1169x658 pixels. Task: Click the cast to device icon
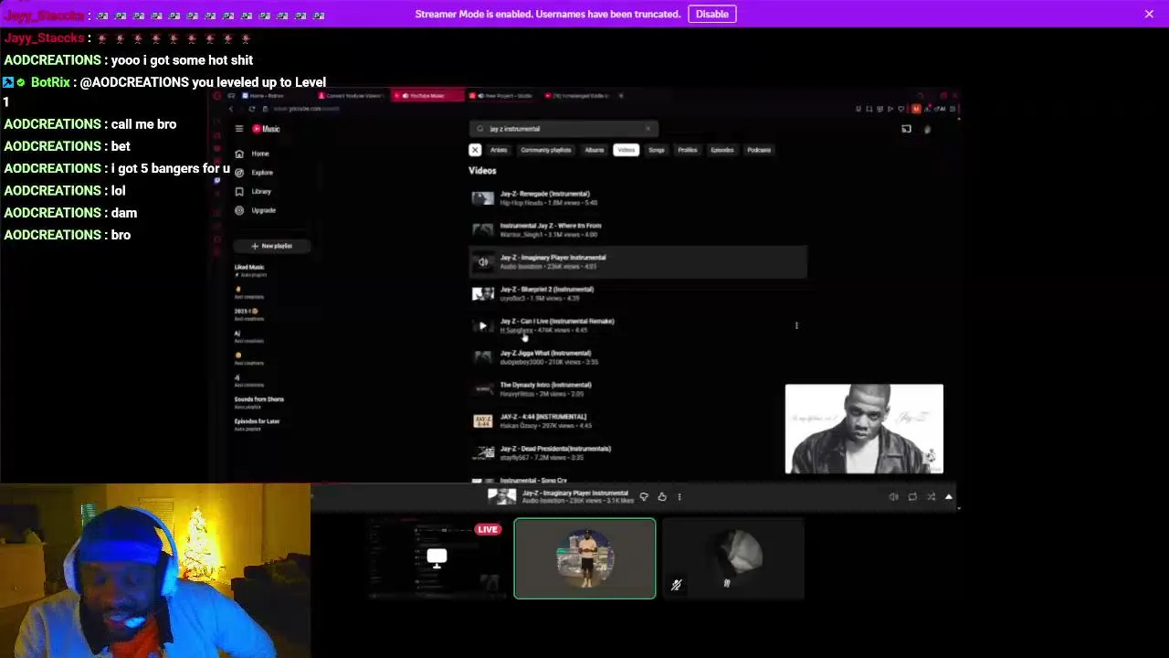pyautogui.click(x=906, y=129)
